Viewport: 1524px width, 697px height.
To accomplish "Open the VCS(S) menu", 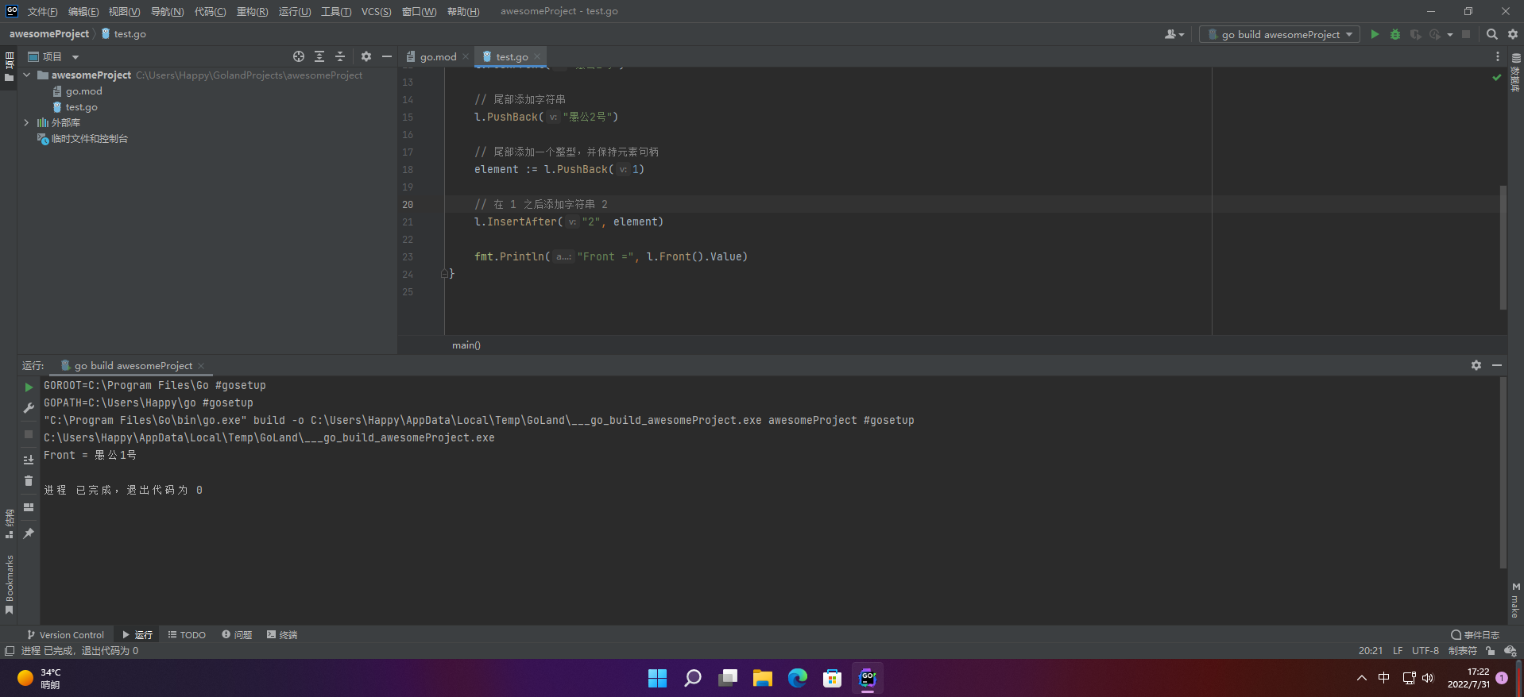I will tap(376, 11).
